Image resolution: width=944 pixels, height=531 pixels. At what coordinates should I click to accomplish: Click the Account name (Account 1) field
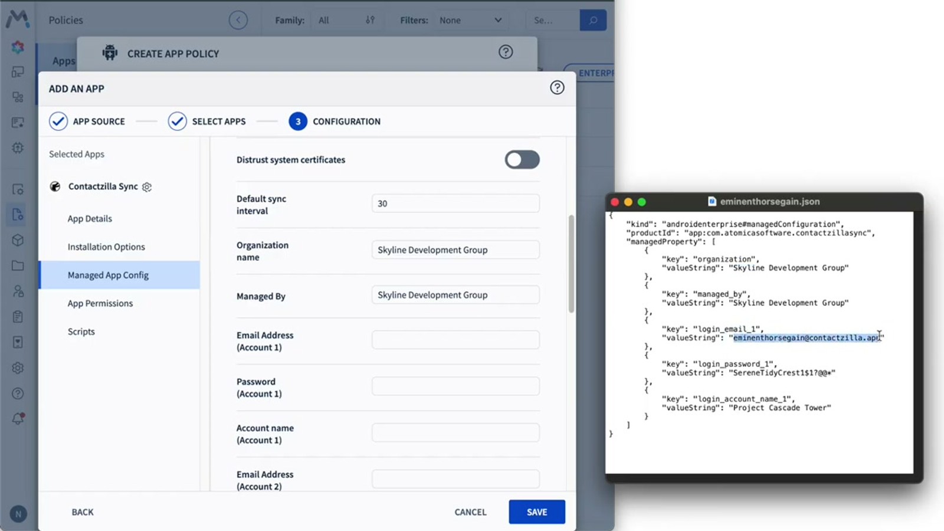click(455, 432)
